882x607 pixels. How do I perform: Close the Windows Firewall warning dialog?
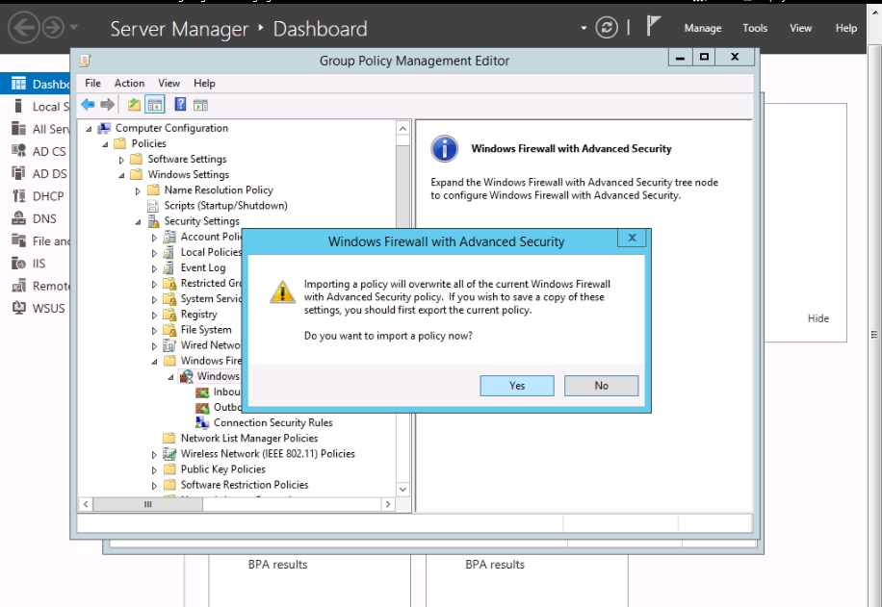pyautogui.click(x=632, y=238)
